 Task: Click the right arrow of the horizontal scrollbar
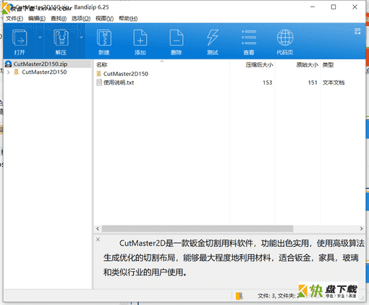(x=361, y=228)
